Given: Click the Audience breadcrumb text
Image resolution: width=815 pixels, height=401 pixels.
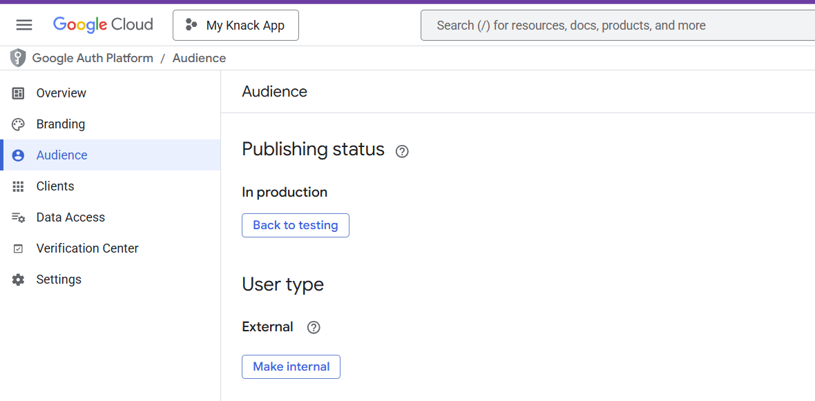Looking at the screenshot, I should pyautogui.click(x=199, y=58).
